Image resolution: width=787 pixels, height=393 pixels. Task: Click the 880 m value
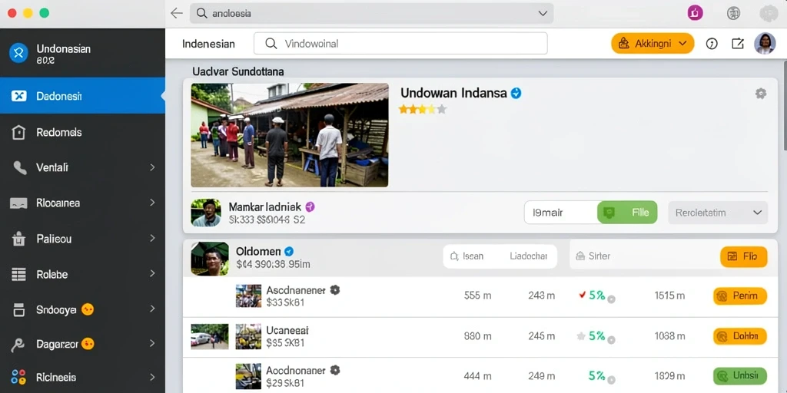tap(478, 336)
